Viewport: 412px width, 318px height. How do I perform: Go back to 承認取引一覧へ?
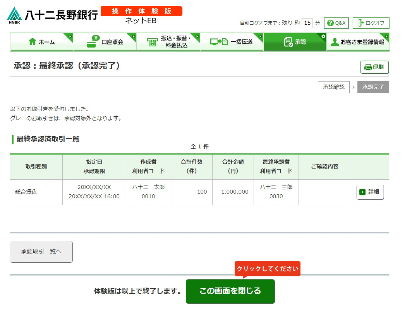click(41, 252)
